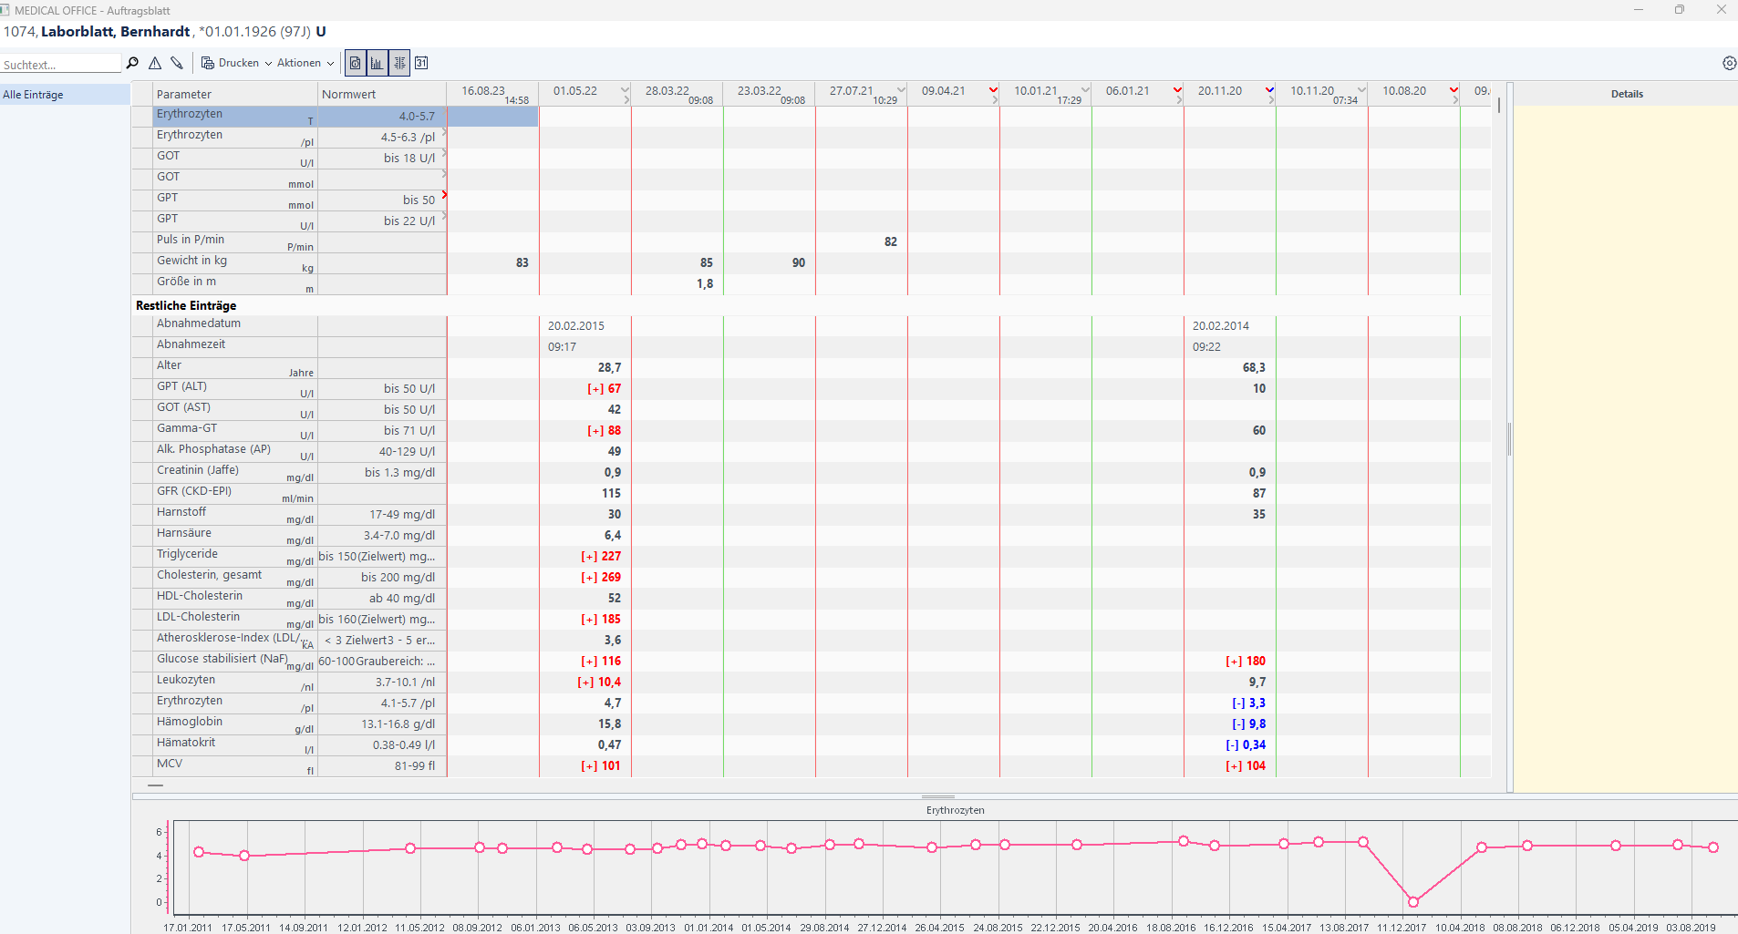This screenshot has height=934, width=1738.
Task: Toggle the column-split view button
Action: tap(399, 63)
